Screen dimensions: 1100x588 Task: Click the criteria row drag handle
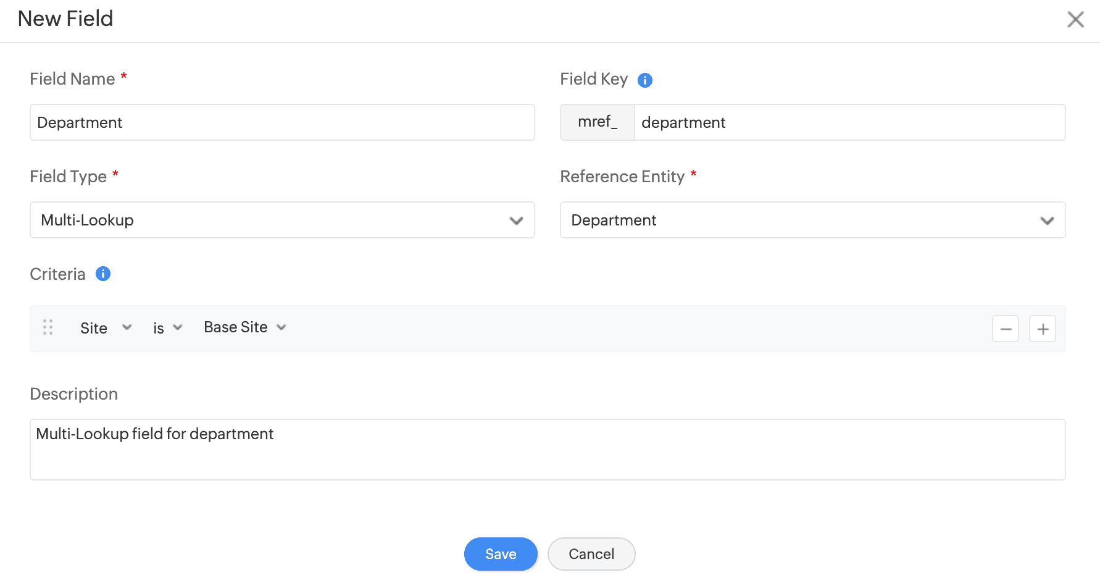pos(48,327)
